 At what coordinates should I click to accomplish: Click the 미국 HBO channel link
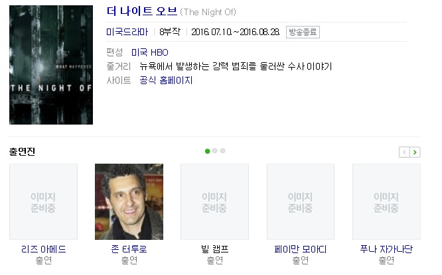150,52
